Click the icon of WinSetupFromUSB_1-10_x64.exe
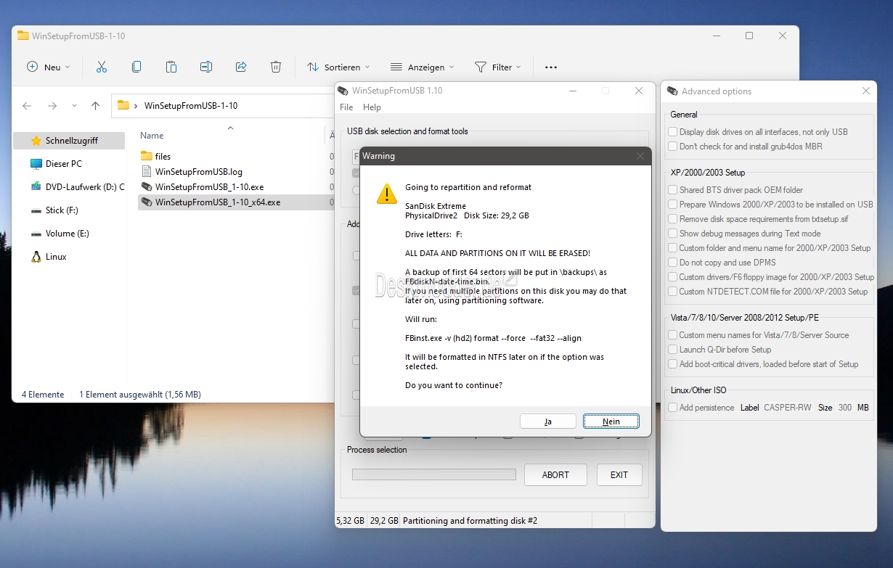This screenshot has width=893, height=568. pos(146,202)
